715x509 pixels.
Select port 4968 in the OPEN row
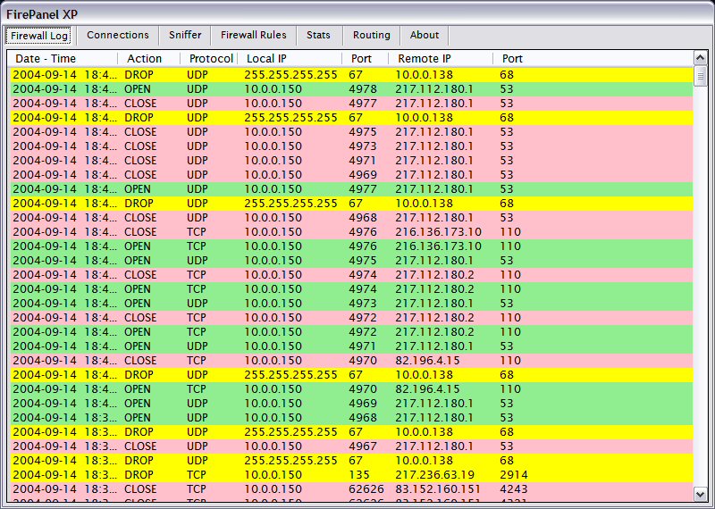click(363, 418)
